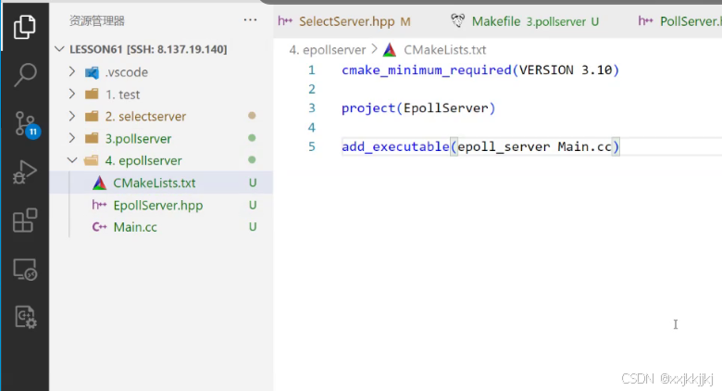Click the 资源管理器 explorer title

click(96, 20)
